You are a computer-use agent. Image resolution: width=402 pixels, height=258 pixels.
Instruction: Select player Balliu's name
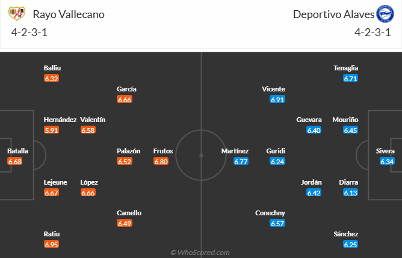pyautogui.click(x=52, y=68)
